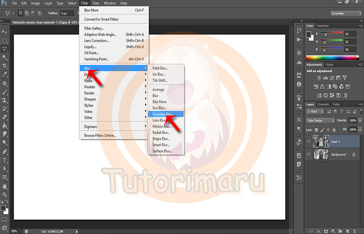Switch to the Styles tab
364x234 pixels.
point(329,64)
